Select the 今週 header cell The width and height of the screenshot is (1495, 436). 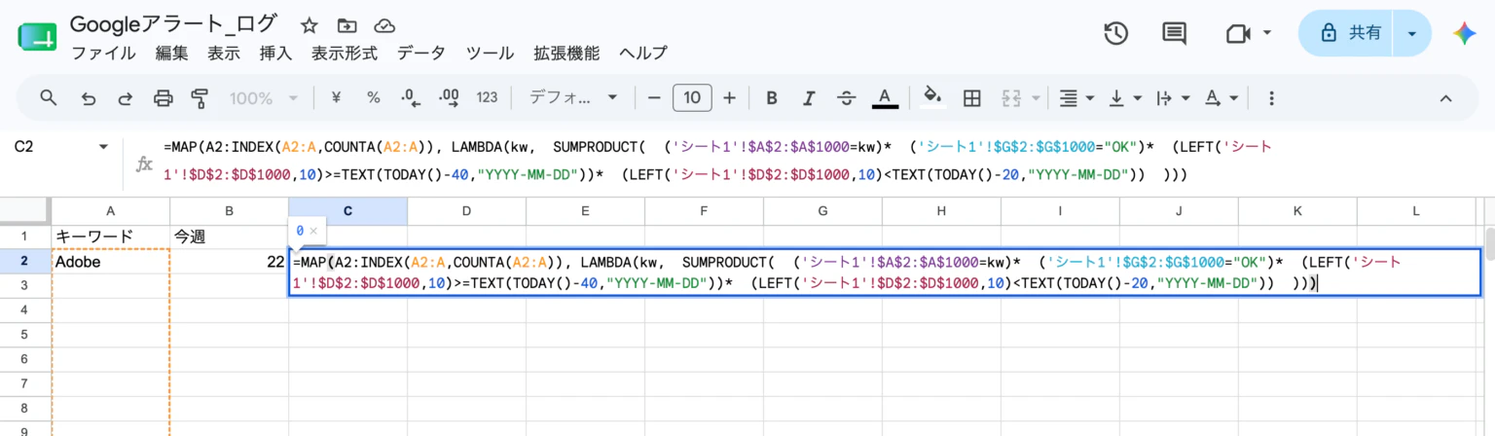pos(229,236)
